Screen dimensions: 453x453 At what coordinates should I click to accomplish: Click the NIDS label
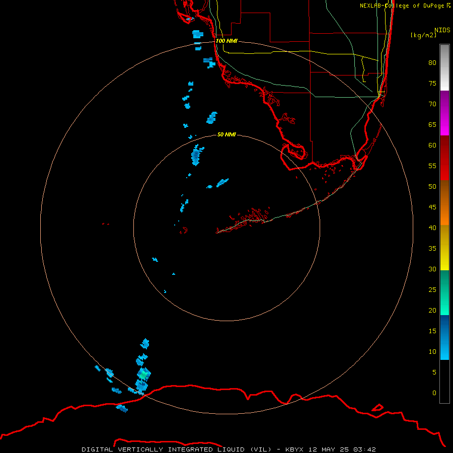[x=442, y=30]
